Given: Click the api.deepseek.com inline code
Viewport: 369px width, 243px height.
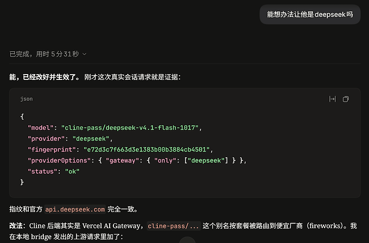Looking at the screenshot, I should (x=75, y=209).
